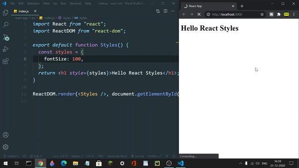Open the Microsoft Store taskbar icon

pyautogui.click(x=99, y=163)
